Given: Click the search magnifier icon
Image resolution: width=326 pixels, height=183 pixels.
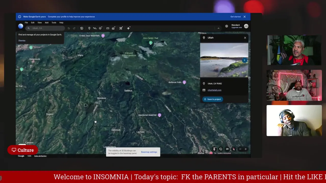Looking at the screenshot, I should click(29, 28).
